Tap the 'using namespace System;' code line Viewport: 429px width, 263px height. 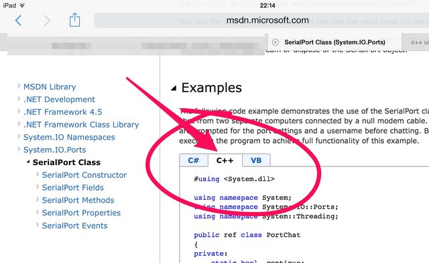click(243, 198)
